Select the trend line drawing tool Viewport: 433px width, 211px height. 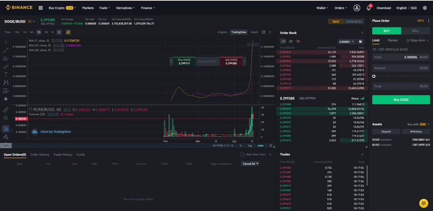pos(6,50)
